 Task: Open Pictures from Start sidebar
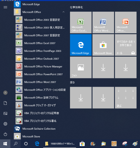(x=5, y=113)
